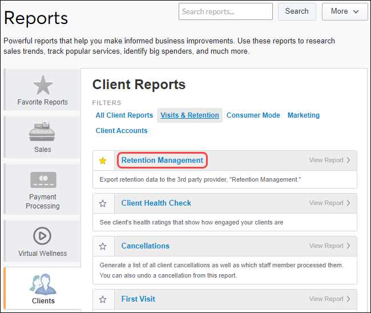
Task: Open the Sales sidebar label
Action: [x=43, y=150]
